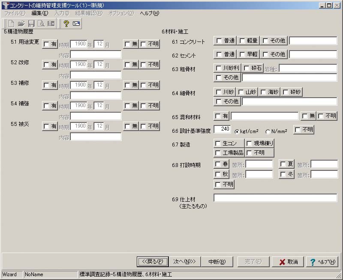Image resolution: width=343 pixels, height=280 pixels.
Task: Maximize the application window
Action: coord(329,6)
